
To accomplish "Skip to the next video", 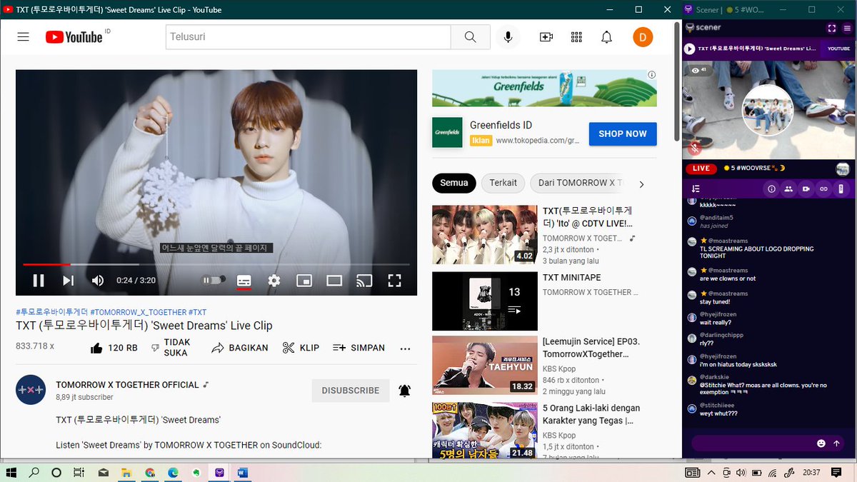I will click(68, 281).
